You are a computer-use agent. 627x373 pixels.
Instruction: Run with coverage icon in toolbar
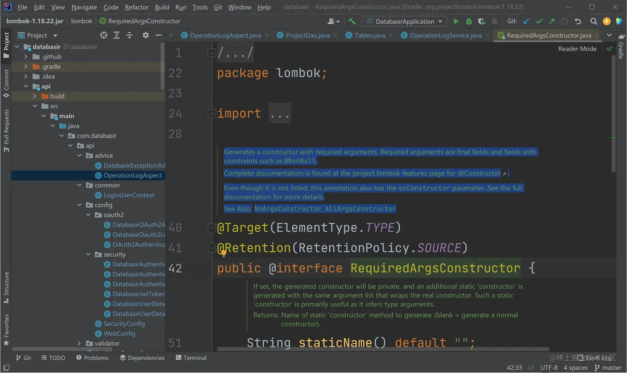pyautogui.click(x=481, y=21)
